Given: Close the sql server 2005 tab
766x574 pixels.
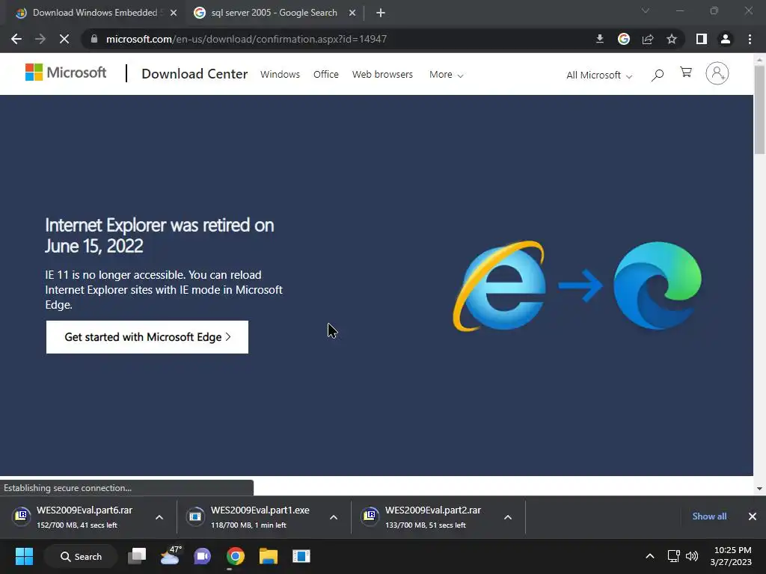Looking at the screenshot, I should pos(352,13).
